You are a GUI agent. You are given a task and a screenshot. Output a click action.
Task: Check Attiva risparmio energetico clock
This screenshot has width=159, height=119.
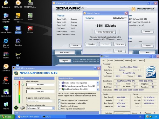tap(59, 109)
